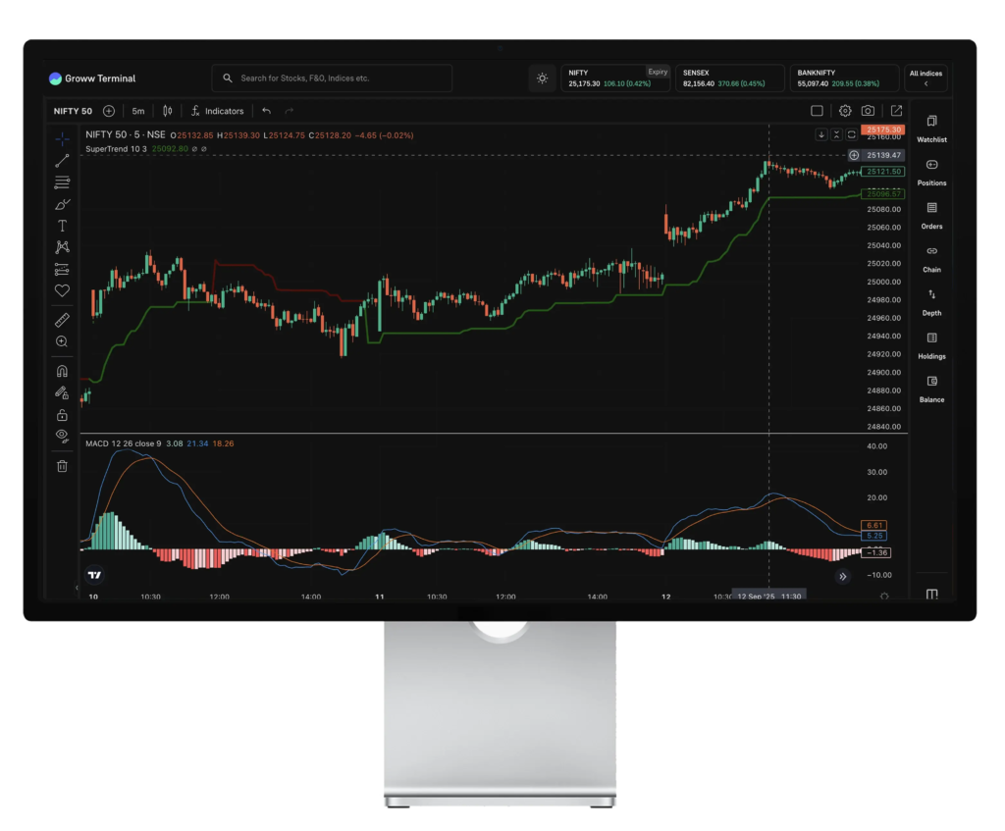Select the ruler measure tool
1005x831 pixels.
pos(62,320)
